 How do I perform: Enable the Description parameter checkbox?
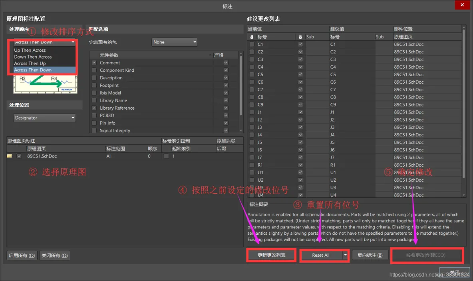[94, 78]
